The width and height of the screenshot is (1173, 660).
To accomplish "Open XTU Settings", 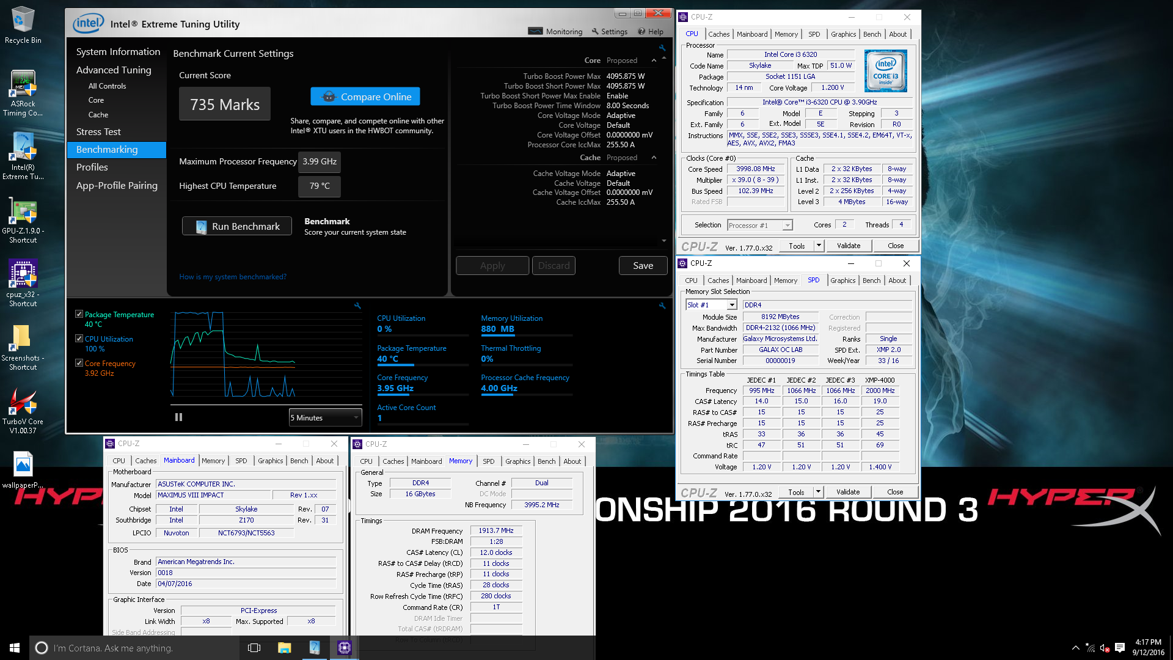I will pos(609,31).
